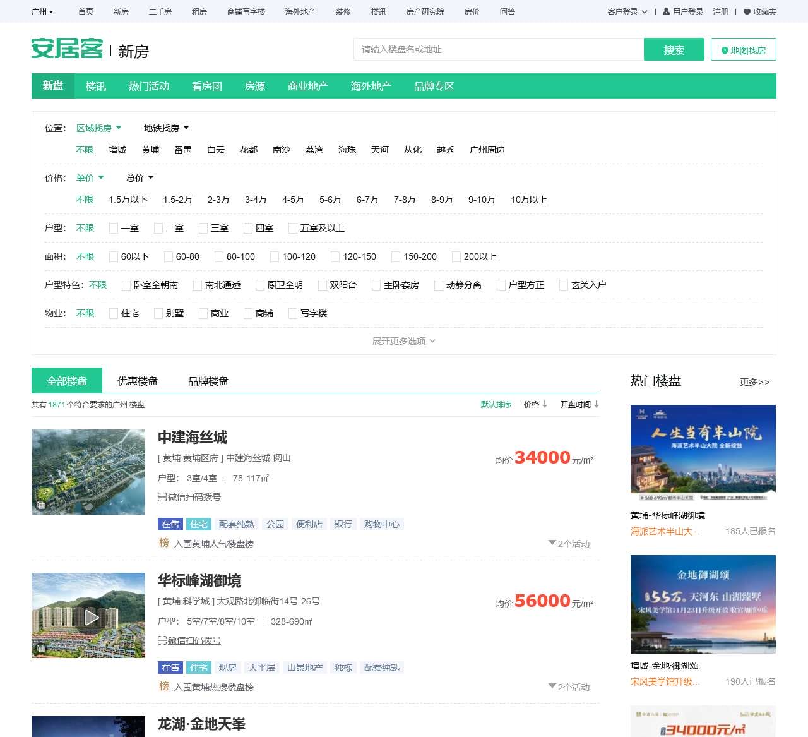Expand 展开更多选项
This screenshot has width=808, height=737.
coord(404,341)
